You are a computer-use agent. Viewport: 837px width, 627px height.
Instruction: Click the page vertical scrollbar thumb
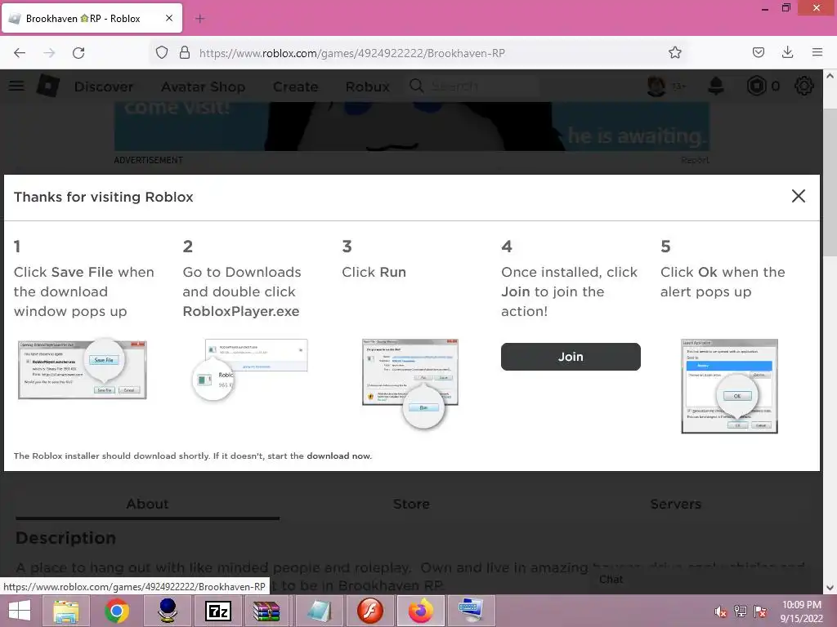click(830, 182)
